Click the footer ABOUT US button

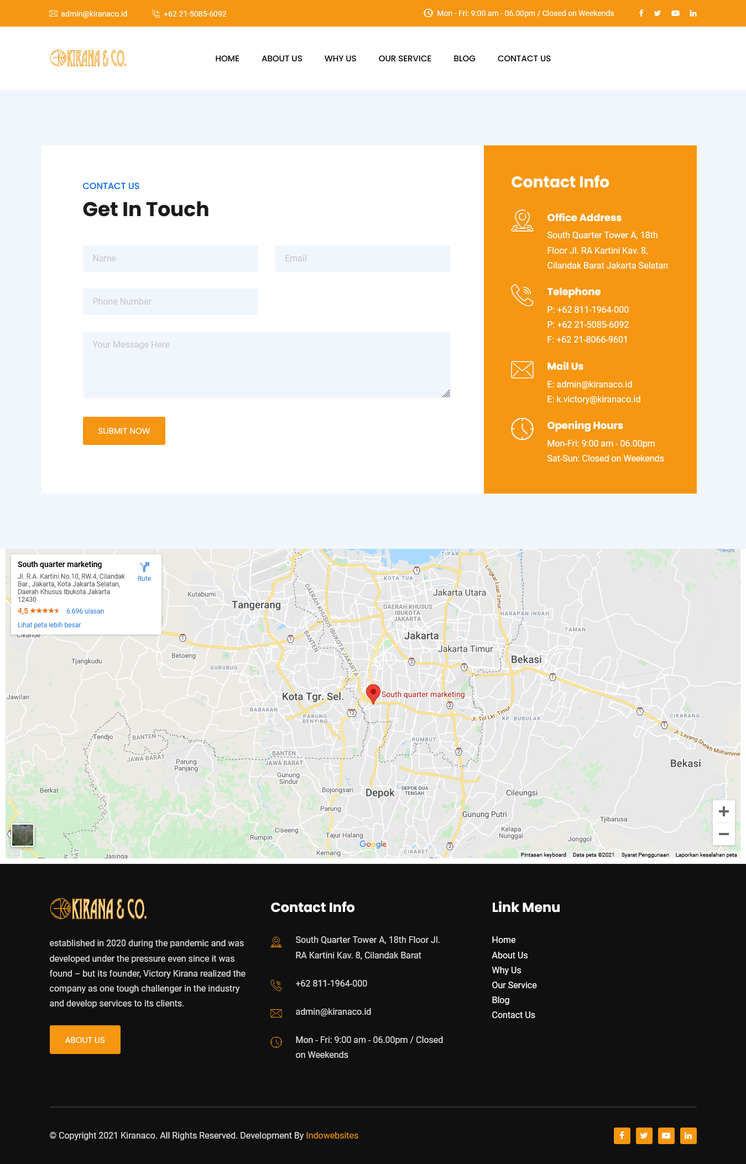click(x=85, y=1040)
